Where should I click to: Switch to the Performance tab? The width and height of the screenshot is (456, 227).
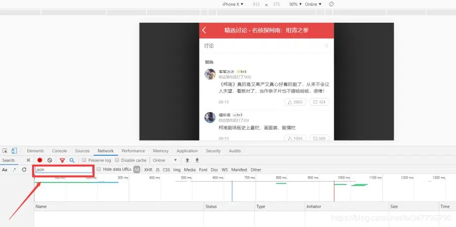click(133, 151)
